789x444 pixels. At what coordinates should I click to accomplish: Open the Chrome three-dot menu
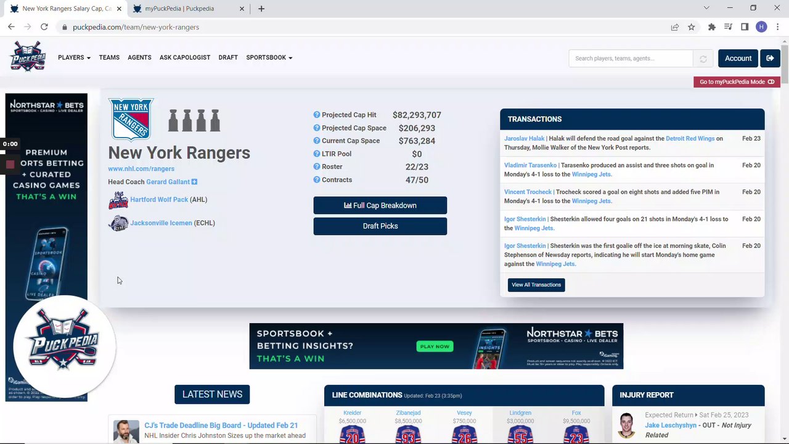[777, 27]
